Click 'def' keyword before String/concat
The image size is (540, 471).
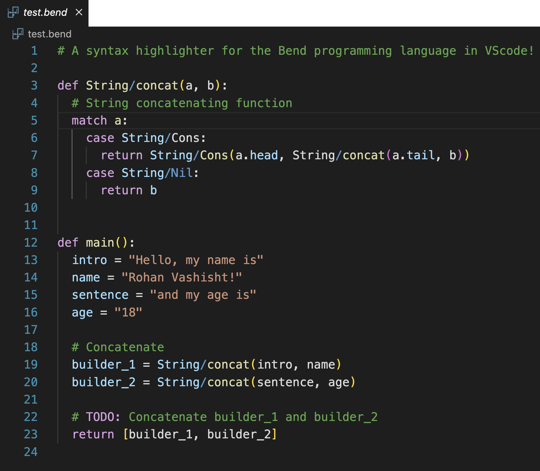click(x=68, y=86)
